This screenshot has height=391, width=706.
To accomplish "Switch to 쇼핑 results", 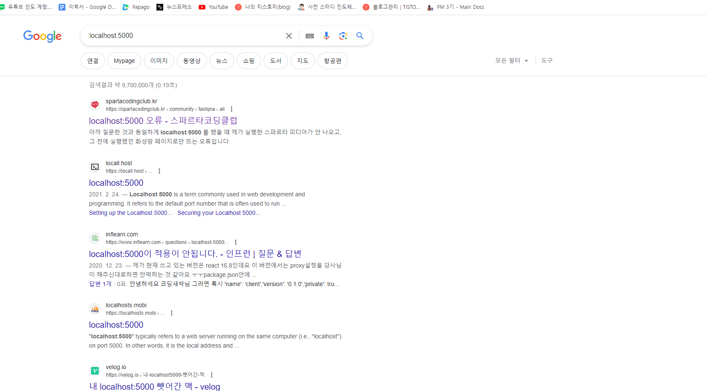I will pos(249,61).
